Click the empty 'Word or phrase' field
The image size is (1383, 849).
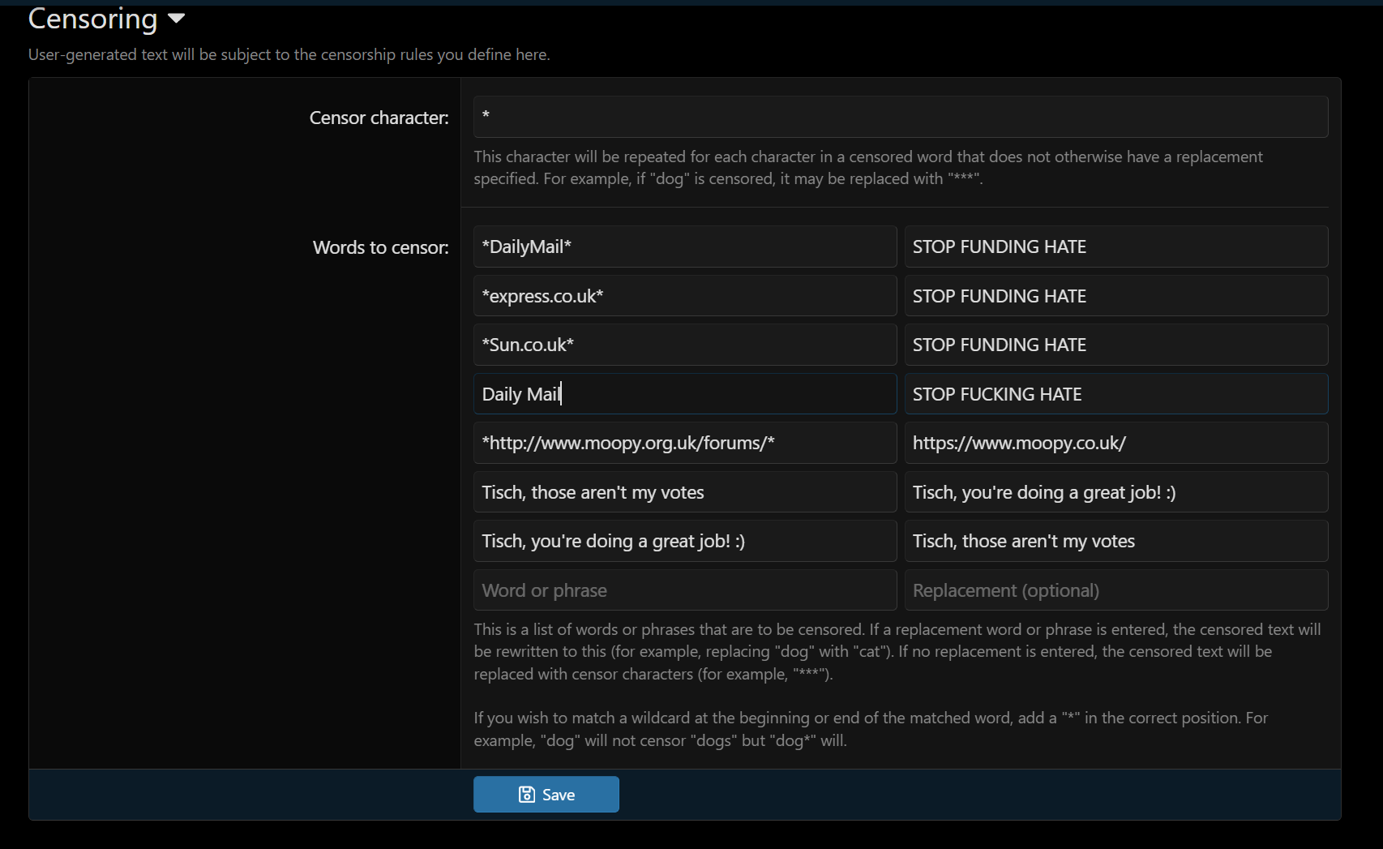[685, 590]
